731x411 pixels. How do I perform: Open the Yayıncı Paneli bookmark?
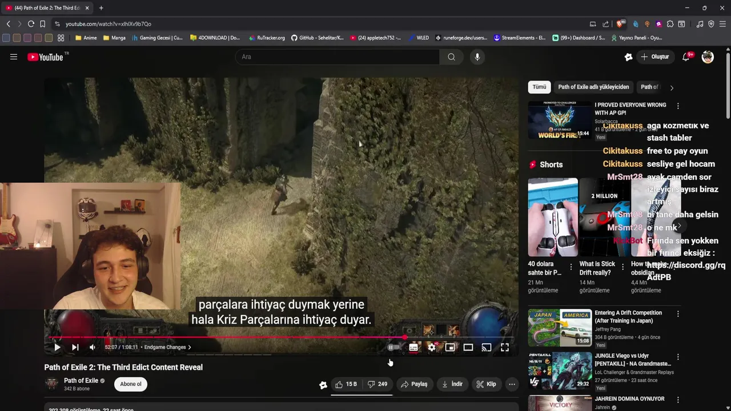click(x=637, y=38)
